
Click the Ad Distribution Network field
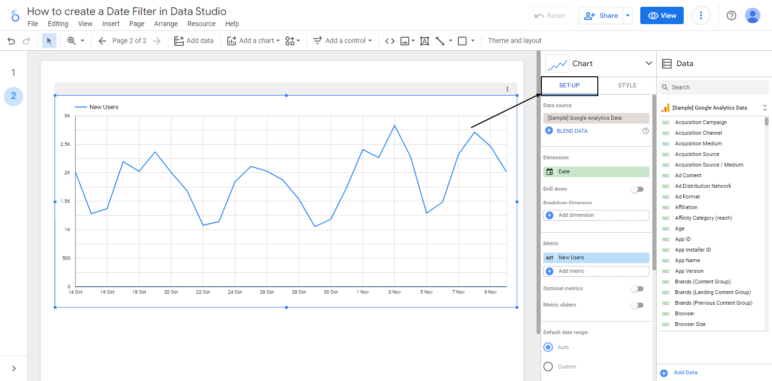(703, 186)
